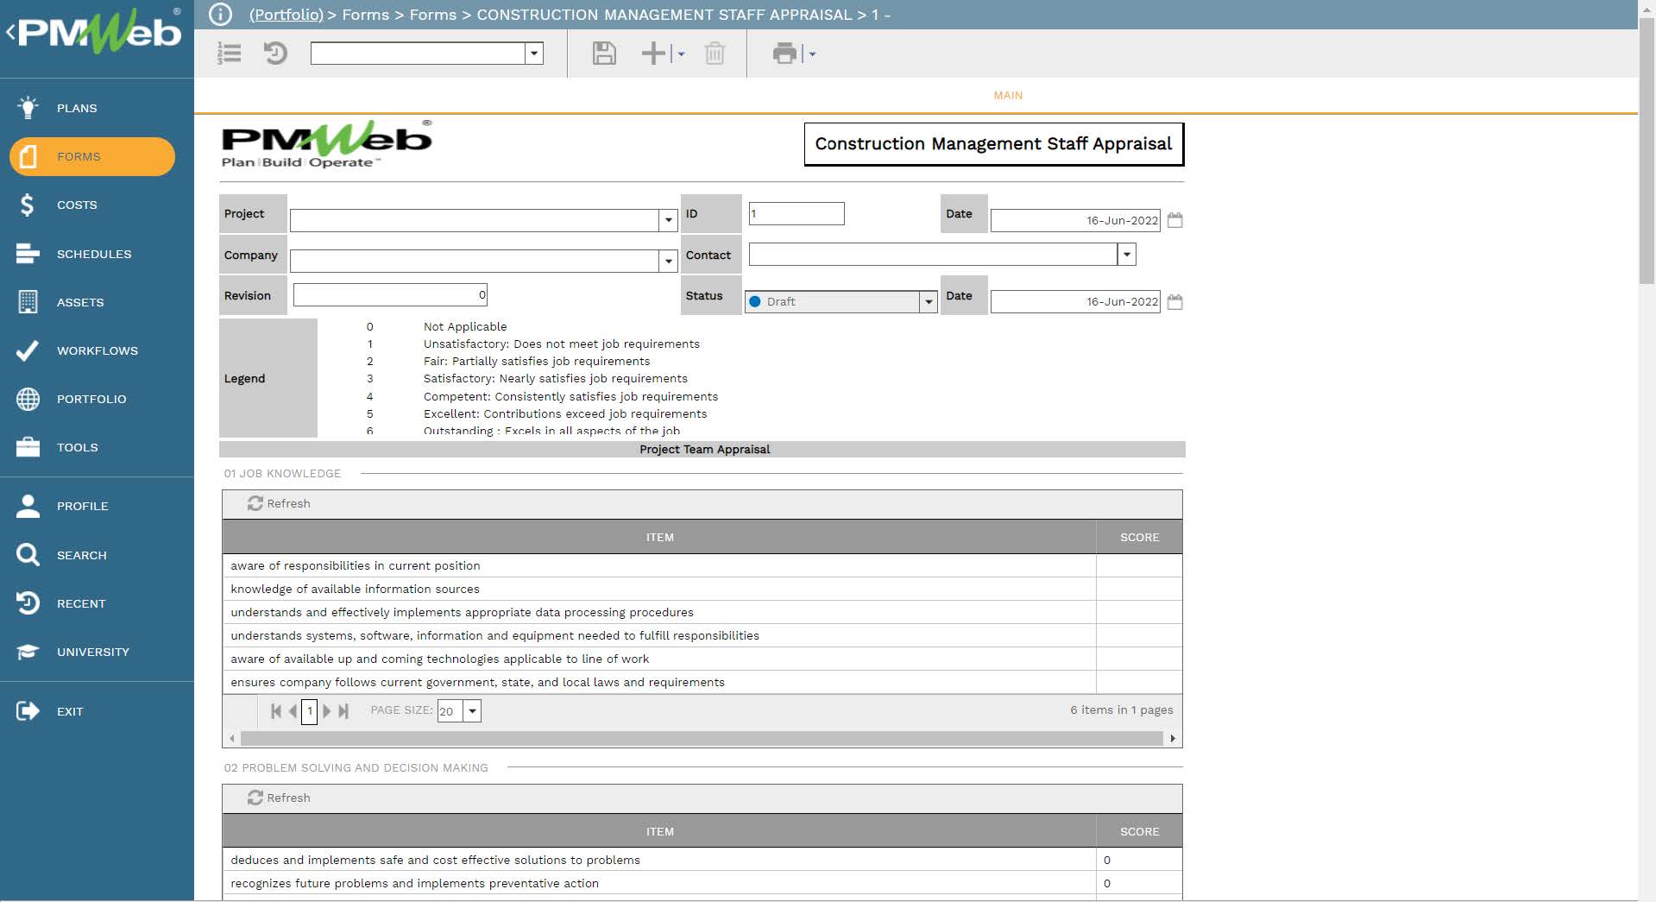Open the Page Size dropdown in Job Knowledge grid
Screen dimensions: 1656x902
[472, 711]
